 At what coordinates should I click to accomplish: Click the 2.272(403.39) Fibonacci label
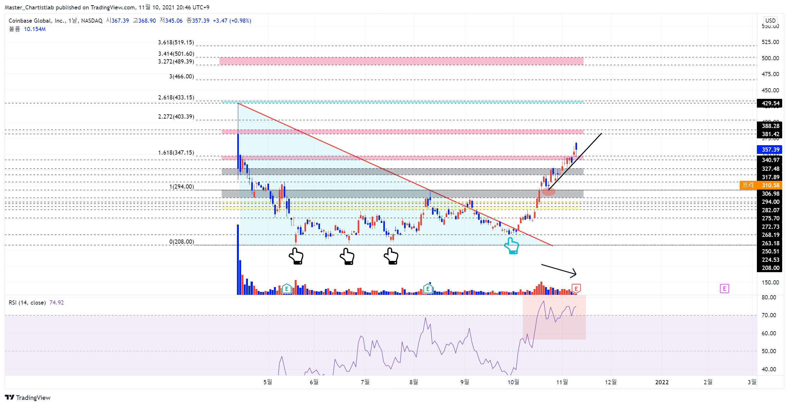176,117
